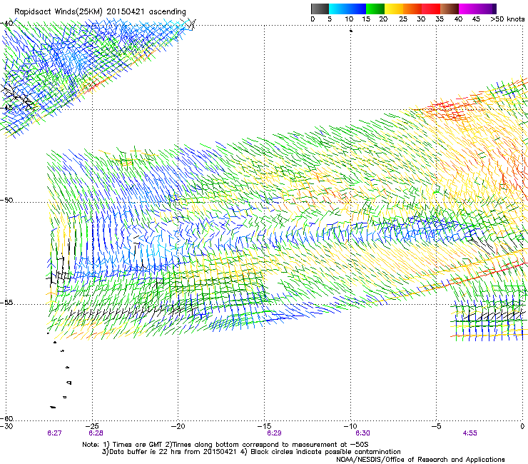Click the '10' label under the color bar
Image resolution: width=528 pixels, height=464 pixels.
(349, 19)
